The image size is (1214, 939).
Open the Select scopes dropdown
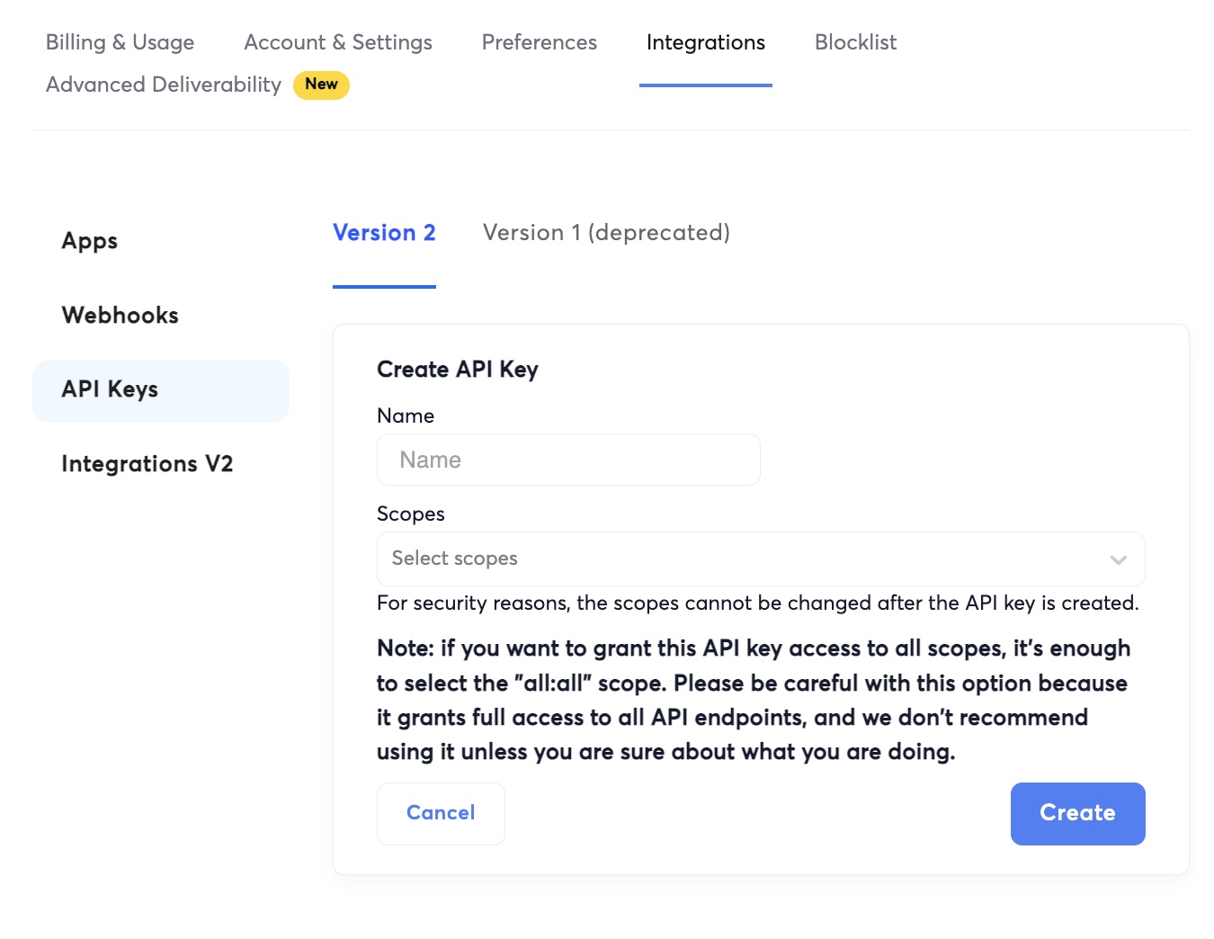(761, 559)
